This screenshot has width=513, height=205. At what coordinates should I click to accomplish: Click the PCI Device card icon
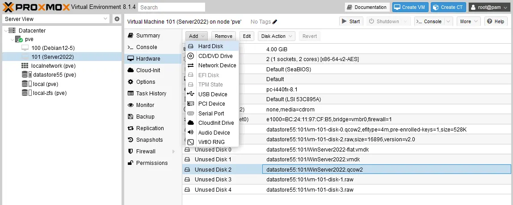[190, 104]
